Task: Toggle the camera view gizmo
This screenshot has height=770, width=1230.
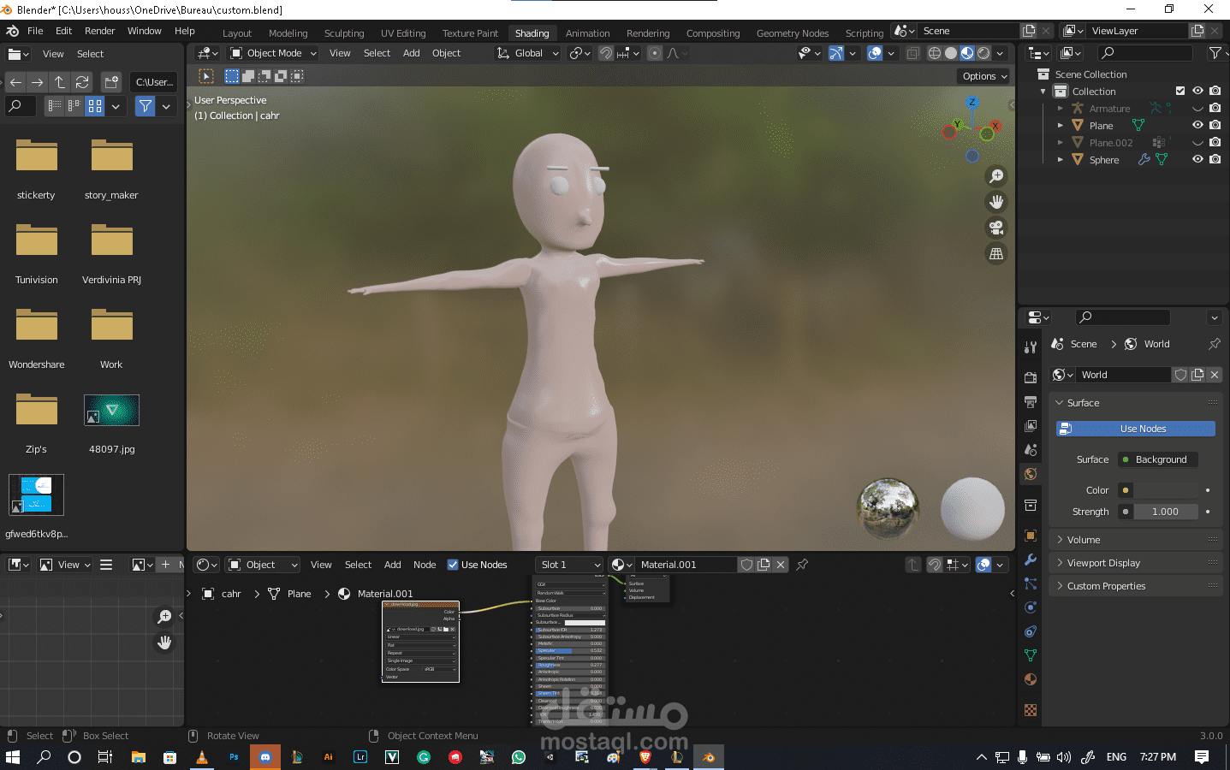Action: 996,228
